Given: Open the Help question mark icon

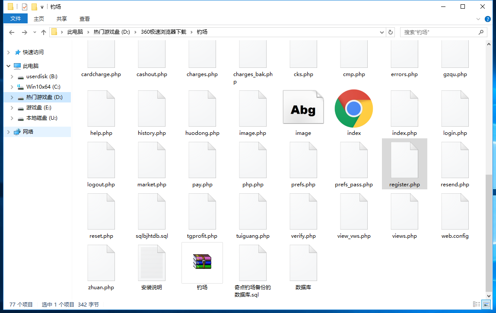Looking at the screenshot, I should tap(488, 19).
